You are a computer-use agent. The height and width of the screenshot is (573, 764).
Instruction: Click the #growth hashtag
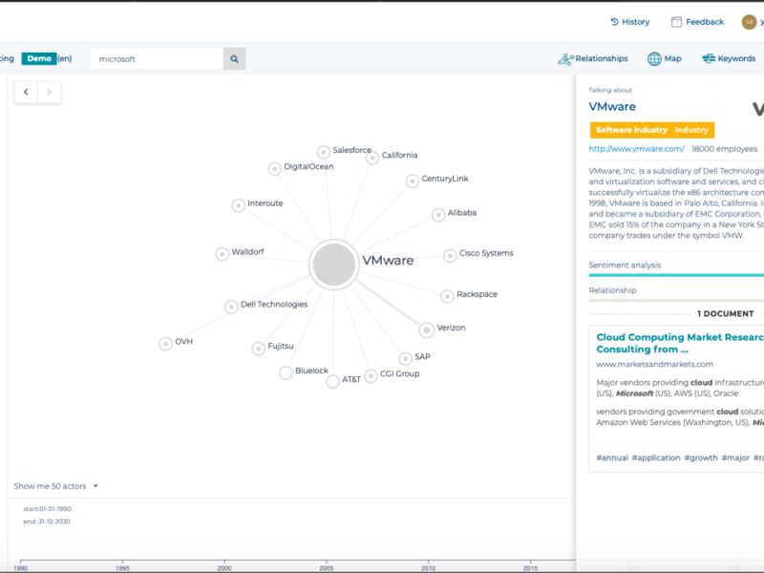click(701, 458)
